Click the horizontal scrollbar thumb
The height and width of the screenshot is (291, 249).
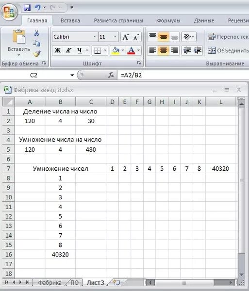[x=184, y=283]
